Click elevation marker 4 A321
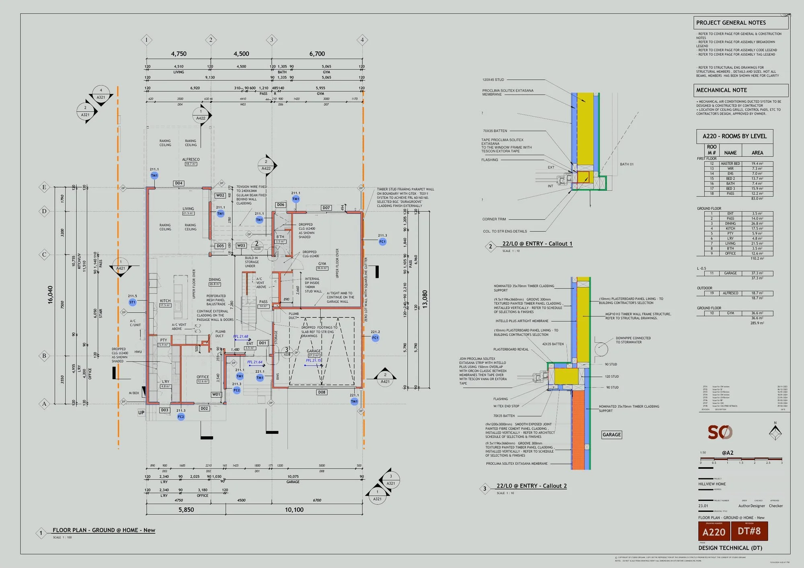 coord(101,94)
